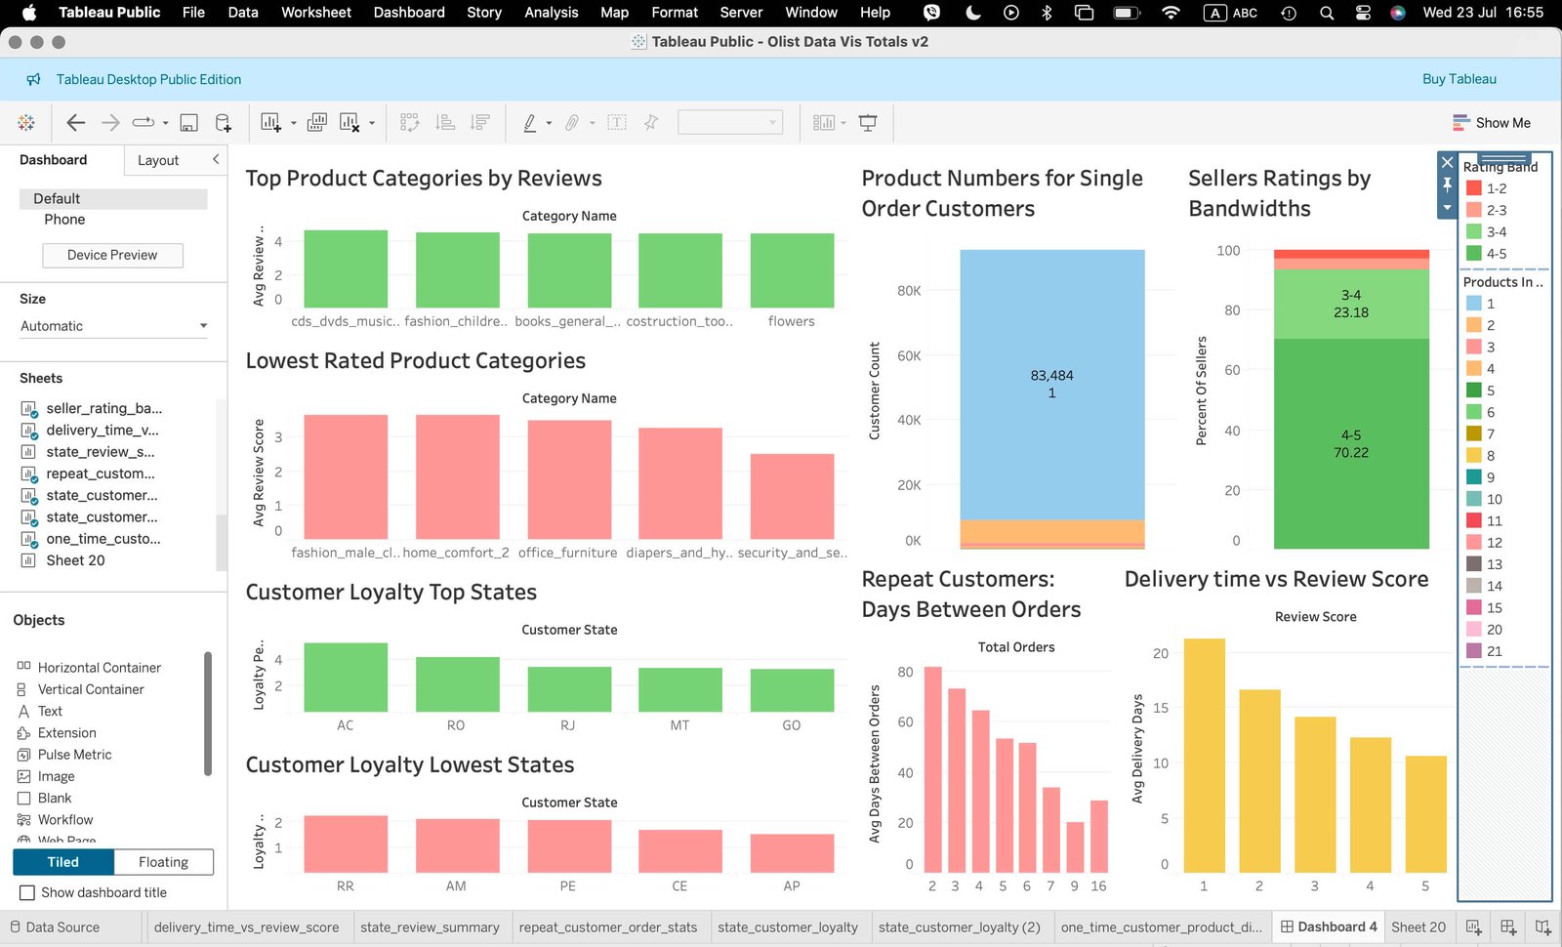Switch object placement to Floating
This screenshot has width=1562, height=947.
pyautogui.click(x=163, y=862)
